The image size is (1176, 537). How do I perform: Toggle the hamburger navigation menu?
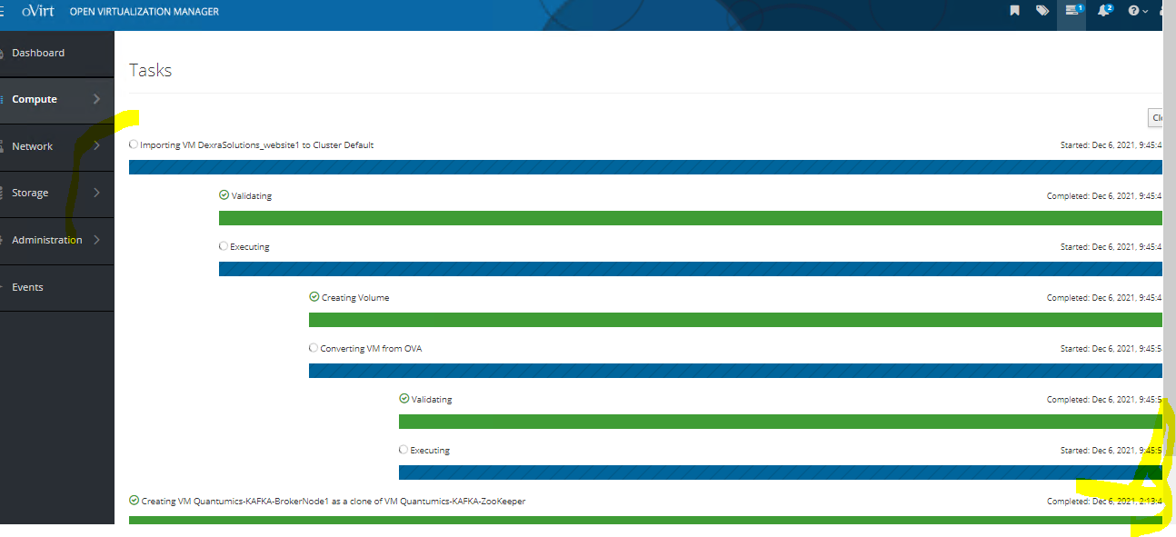(x=3, y=12)
